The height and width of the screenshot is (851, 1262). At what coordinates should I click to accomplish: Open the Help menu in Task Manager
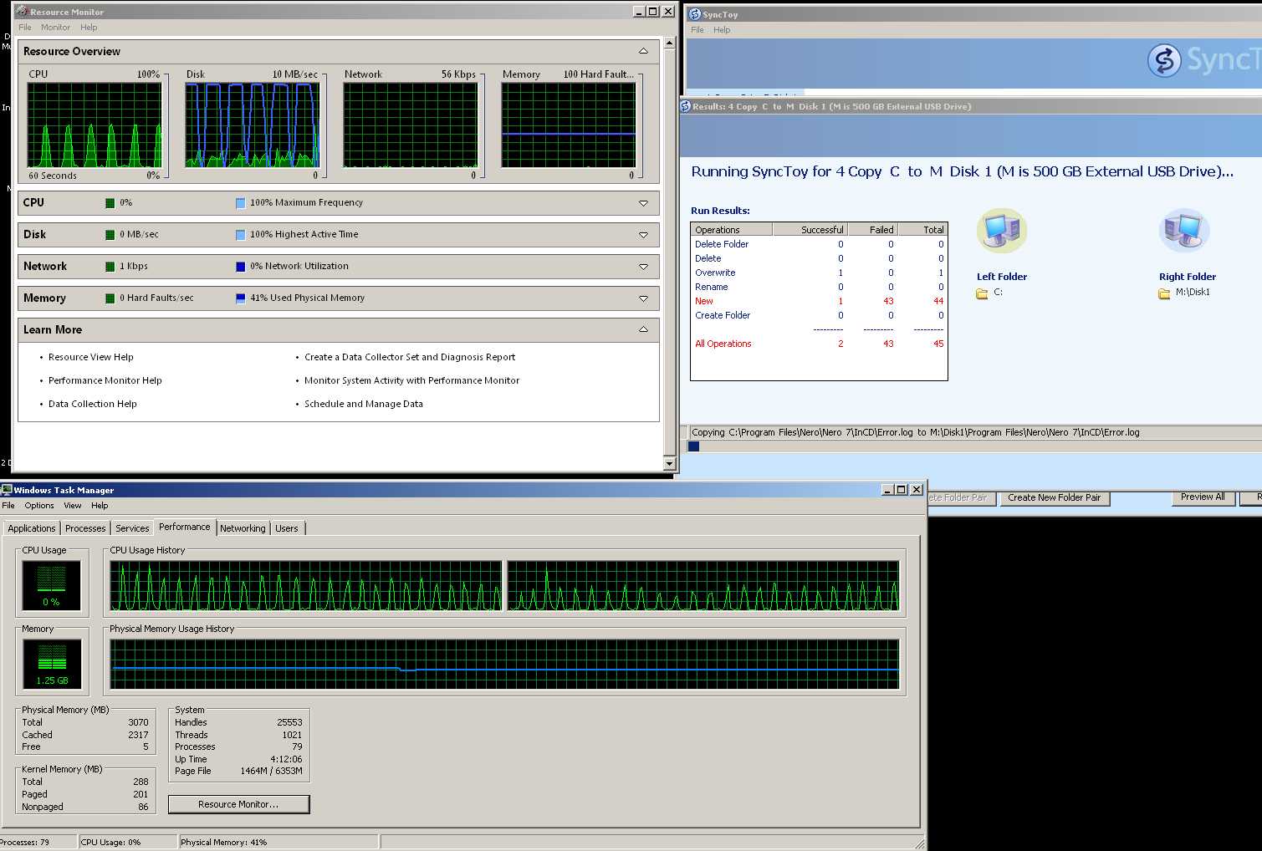(x=100, y=506)
